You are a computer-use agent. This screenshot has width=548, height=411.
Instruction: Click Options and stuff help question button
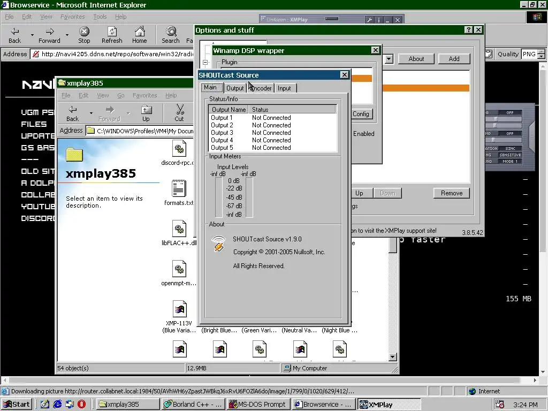tap(469, 30)
